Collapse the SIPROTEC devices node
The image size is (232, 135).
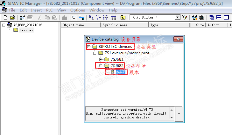point(88,47)
